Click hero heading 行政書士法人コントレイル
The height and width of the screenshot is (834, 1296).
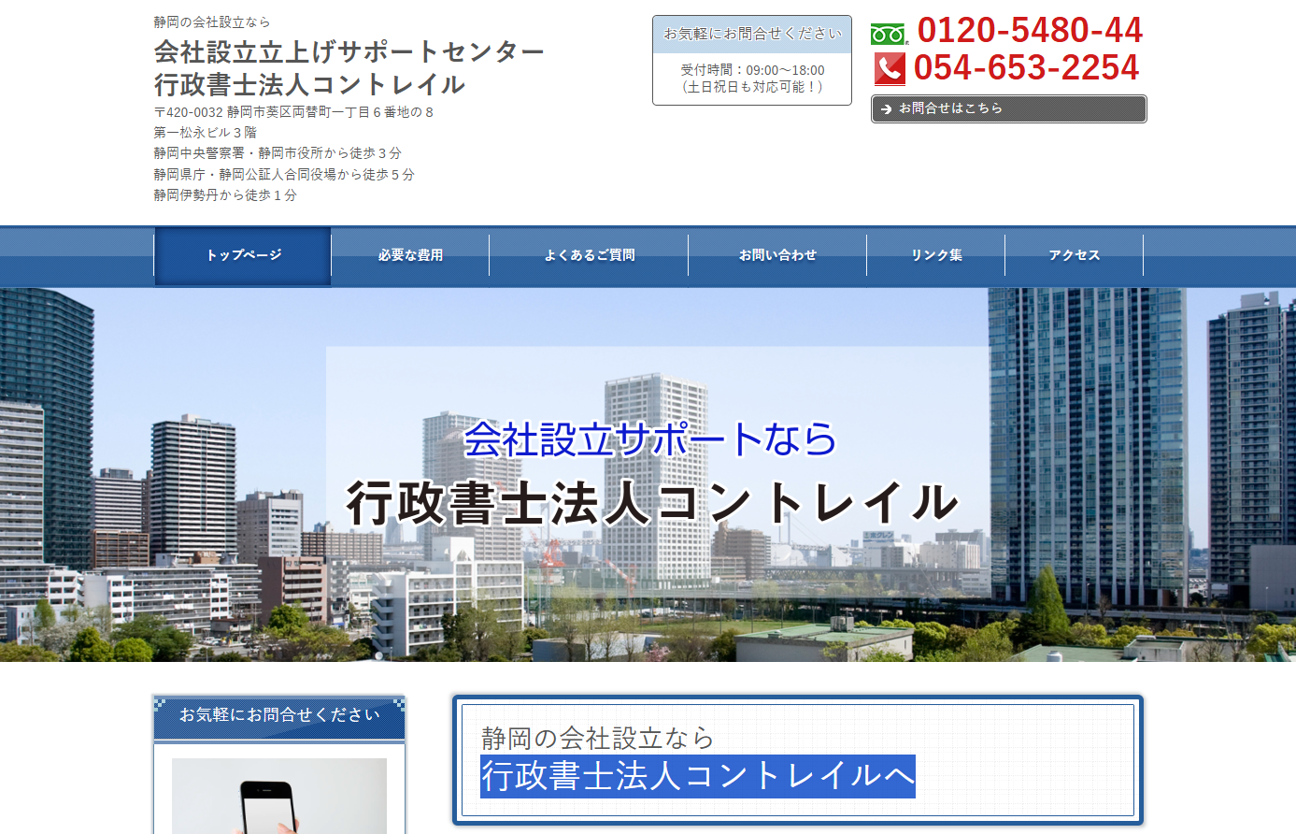click(652, 503)
